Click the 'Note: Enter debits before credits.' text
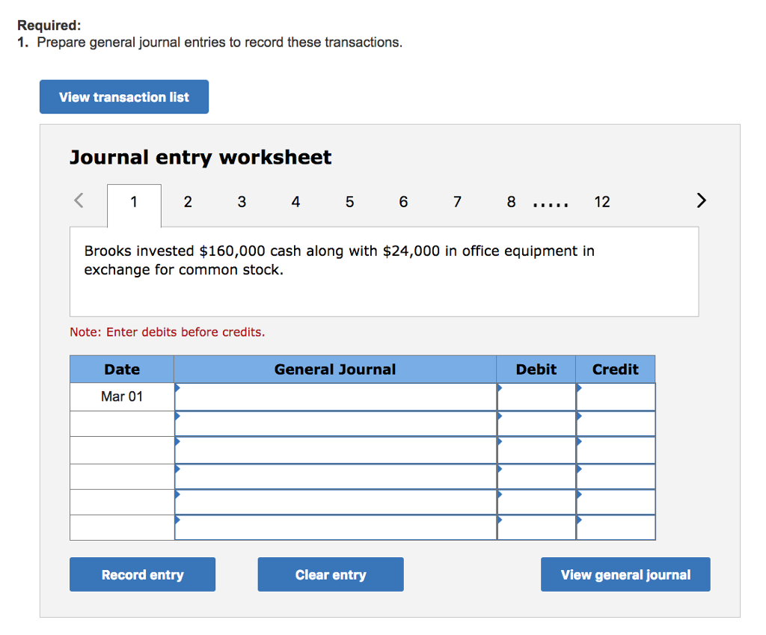766x635 pixels. 167,332
